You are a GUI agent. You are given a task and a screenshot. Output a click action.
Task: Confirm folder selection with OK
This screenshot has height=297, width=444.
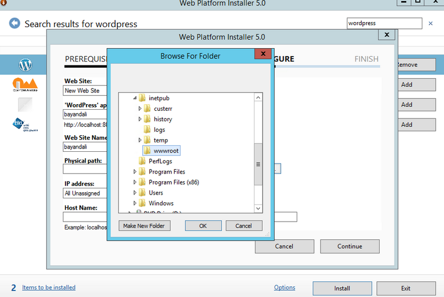click(203, 226)
